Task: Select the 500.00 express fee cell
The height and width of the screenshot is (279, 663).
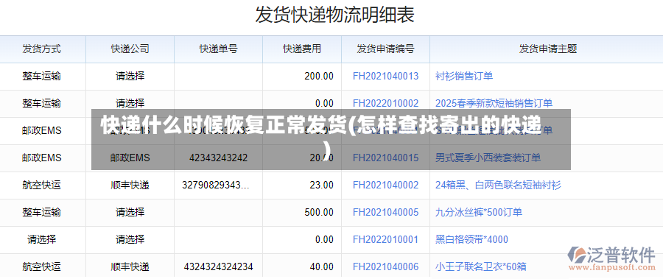Action: [x=302, y=212]
